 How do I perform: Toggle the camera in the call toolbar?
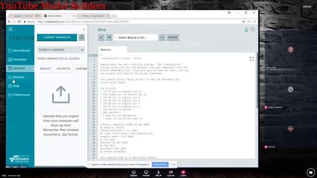(171, 174)
